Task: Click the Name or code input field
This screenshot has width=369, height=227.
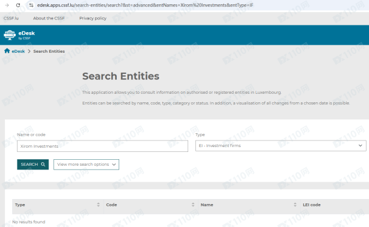Action: tap(102, 146)
